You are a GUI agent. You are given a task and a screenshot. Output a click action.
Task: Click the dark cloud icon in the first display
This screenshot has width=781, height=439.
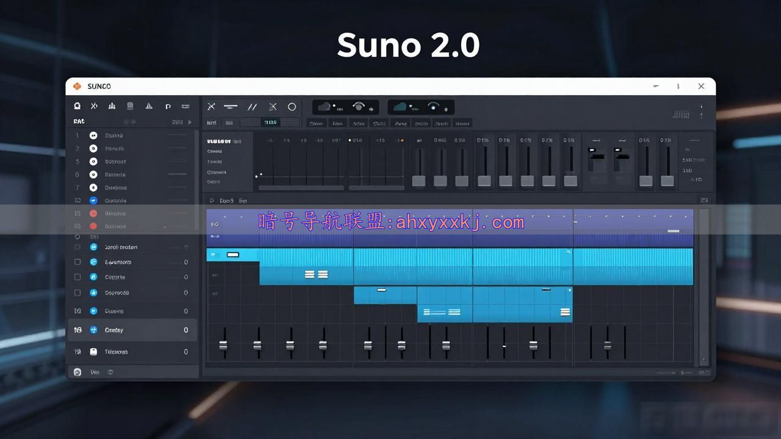(324, 107)
